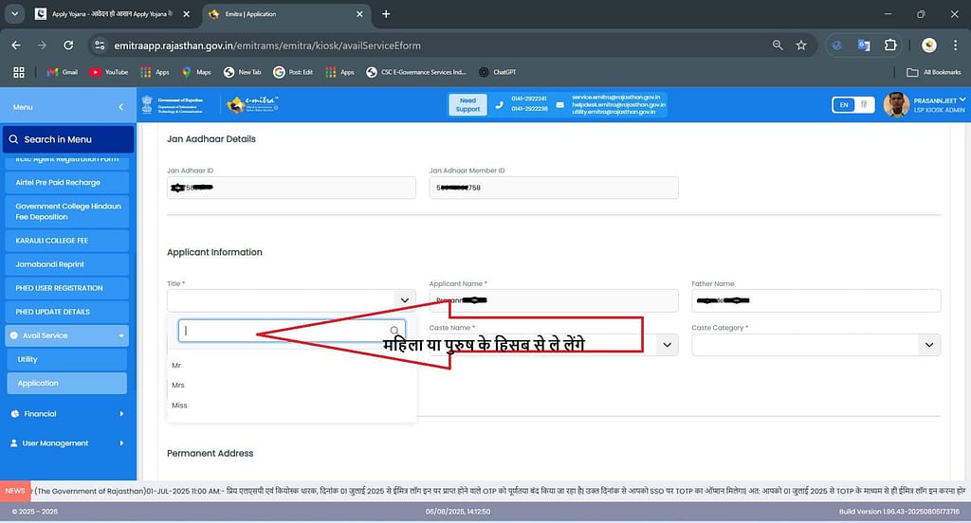Click the Father Name field

pos(816,300)
